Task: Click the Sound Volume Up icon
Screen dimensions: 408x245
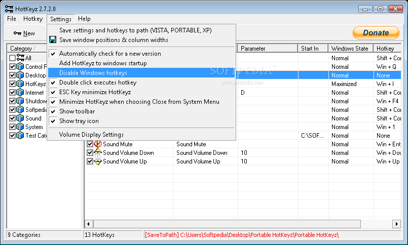Action: (x=98, y=161)
